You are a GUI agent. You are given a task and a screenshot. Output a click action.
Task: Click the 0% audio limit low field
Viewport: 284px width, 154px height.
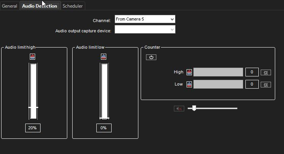pos(104,128)
